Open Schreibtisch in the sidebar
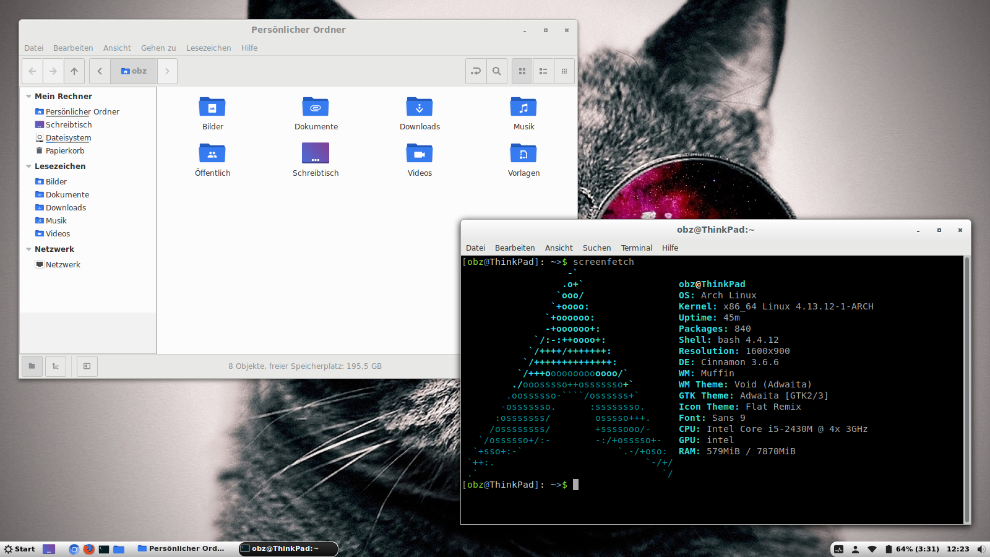 (64, 125)
